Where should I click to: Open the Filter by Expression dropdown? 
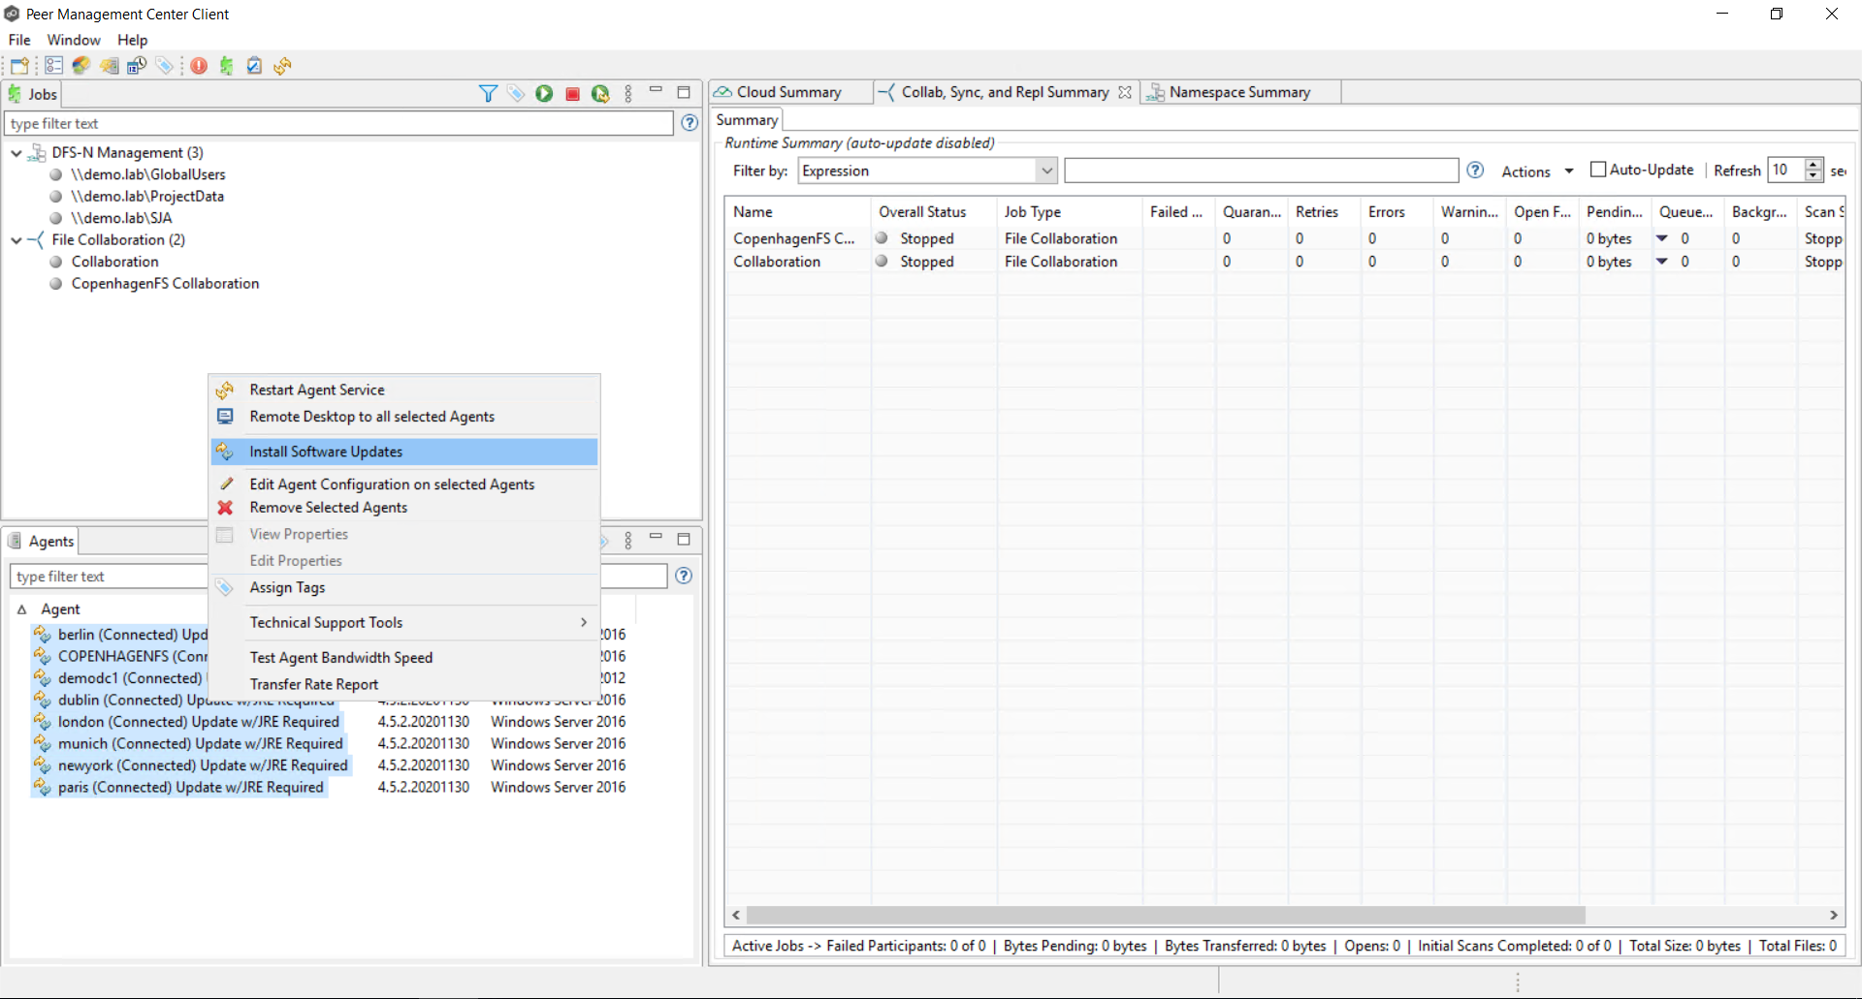click(x=1046, y=171)
